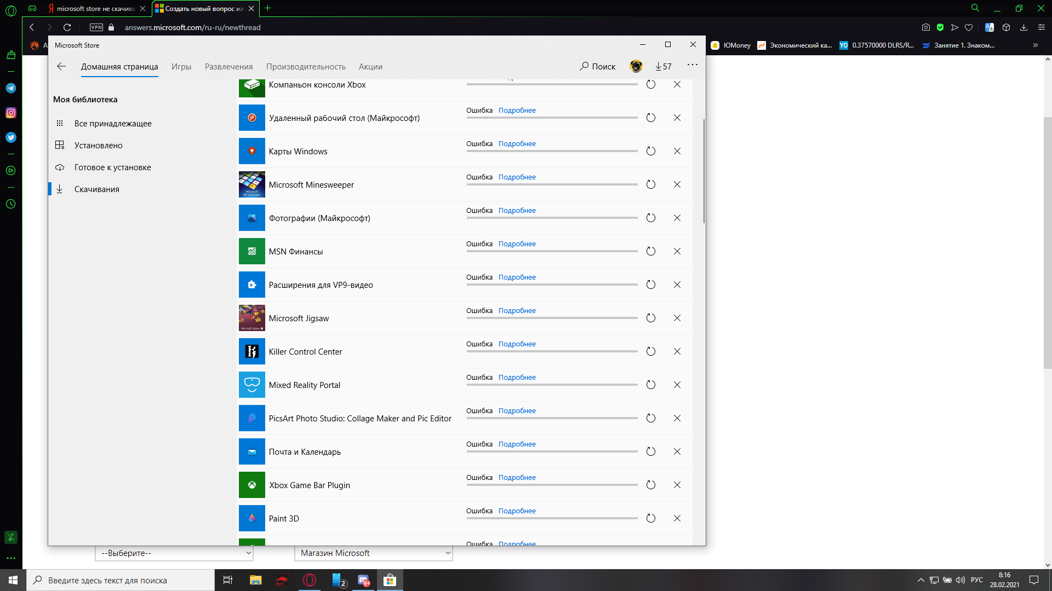Switch to Домашняя страница tab
This screenshot has height=591, width=1052.
119,67
